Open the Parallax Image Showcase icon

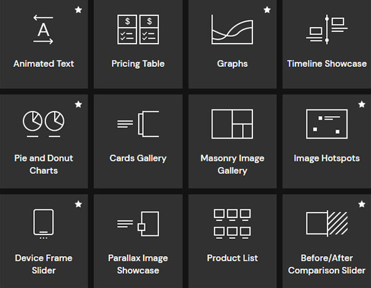click(138, 224)
